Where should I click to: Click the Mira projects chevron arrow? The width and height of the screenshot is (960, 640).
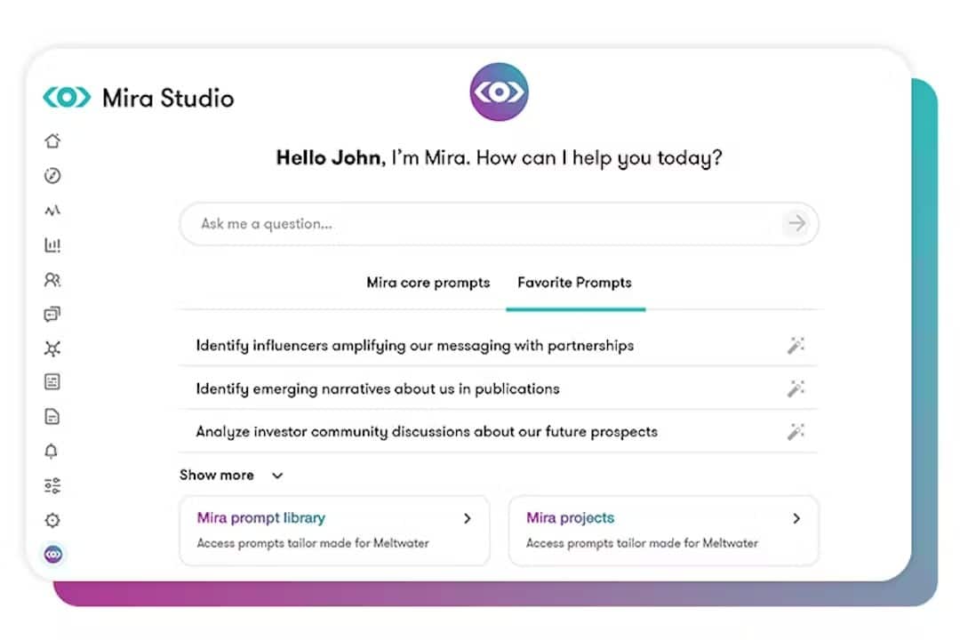(x=796, y=519)
